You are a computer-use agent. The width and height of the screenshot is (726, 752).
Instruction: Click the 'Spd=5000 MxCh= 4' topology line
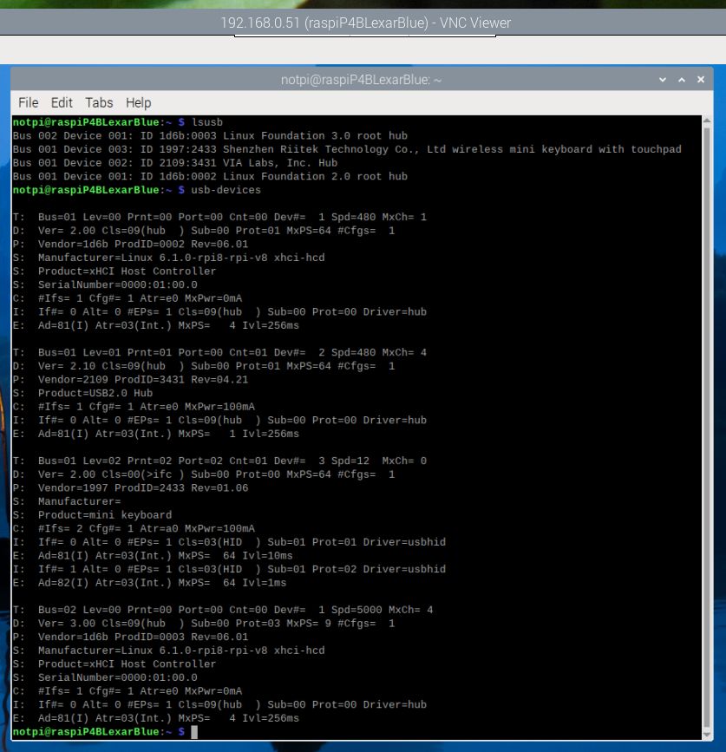[x=223, y=610]
